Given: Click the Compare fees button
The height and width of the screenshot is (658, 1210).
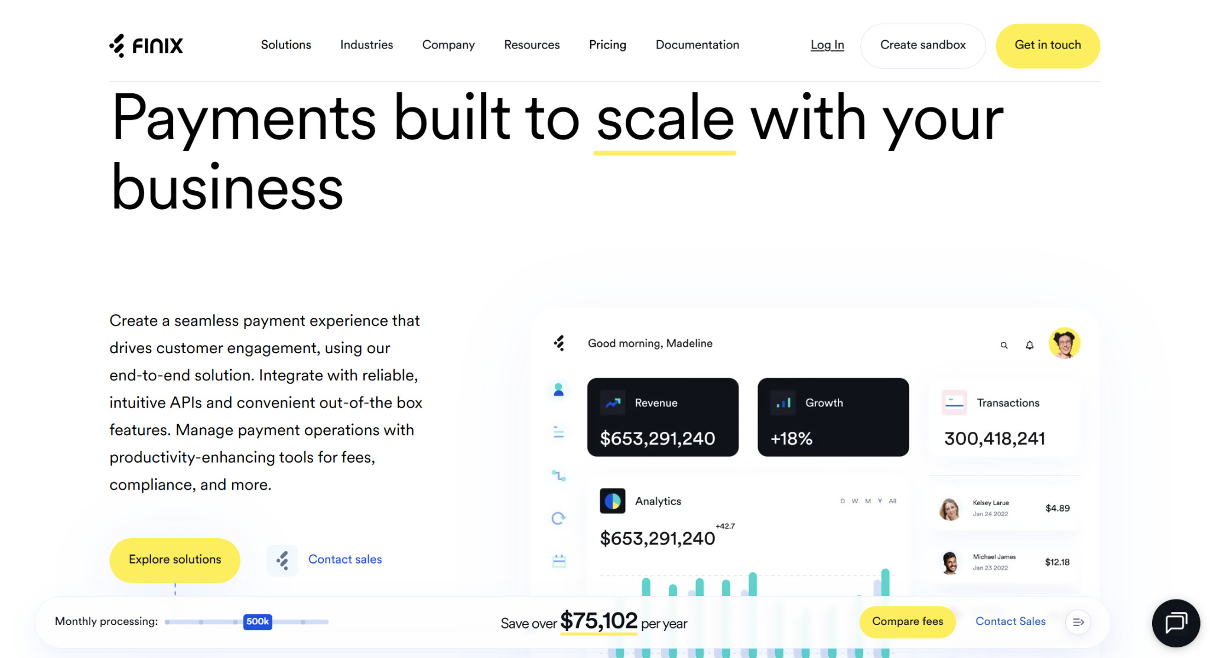Looking at the screenshot, I should pyautogui.click(x=907, y=621).
